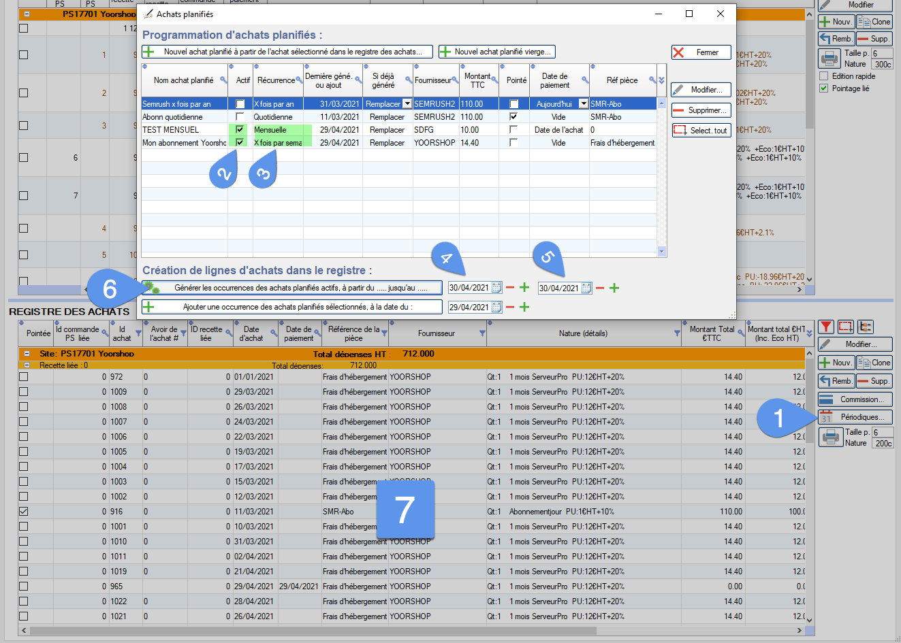The height and width of the screenshot is (643, 901).
Task: Toggle Actif checkbox for Abonn quotidienne
Action: click(240, 117)
